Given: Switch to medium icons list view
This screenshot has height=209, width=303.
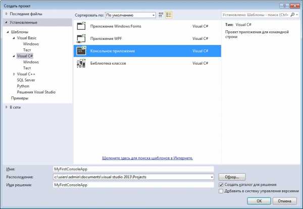Looking at the screenshot, I should click(169, 15).
